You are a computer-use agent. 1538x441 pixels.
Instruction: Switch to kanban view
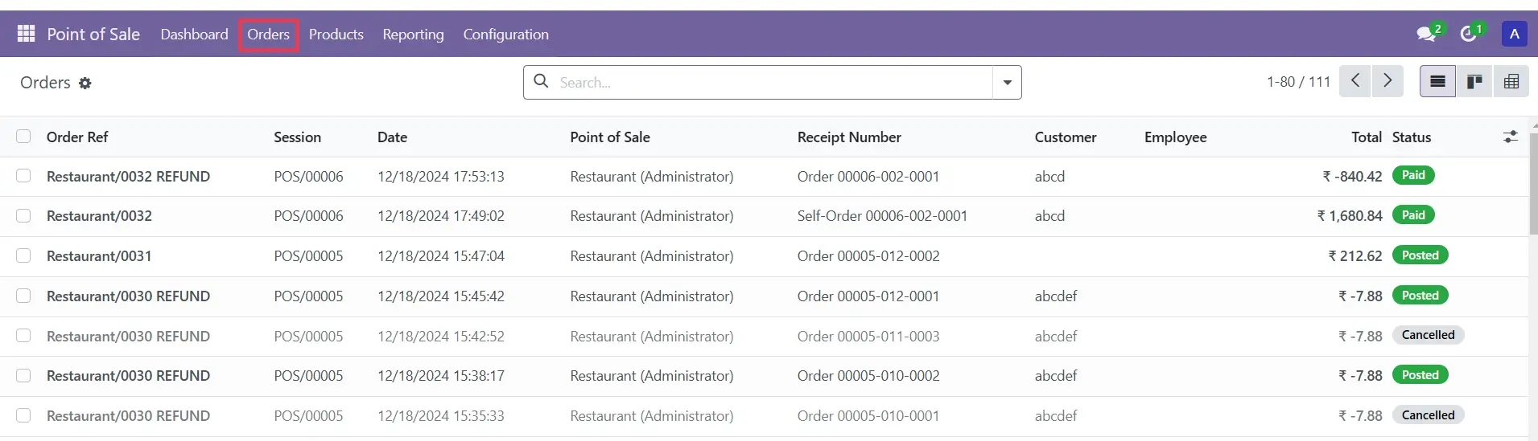click(x=1474, y=81)
